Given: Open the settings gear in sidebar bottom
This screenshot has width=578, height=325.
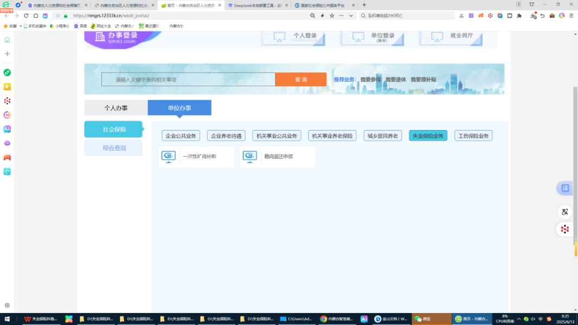Looking at the screenshot, I should click(x=7, y=305).
